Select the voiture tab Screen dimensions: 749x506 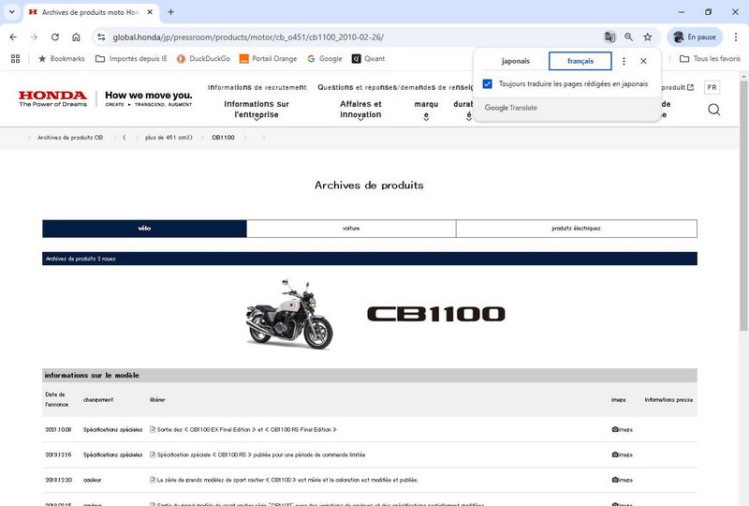click(x=351, y=229)
